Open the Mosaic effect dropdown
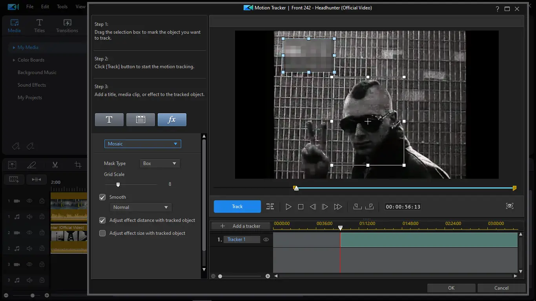 142,144
